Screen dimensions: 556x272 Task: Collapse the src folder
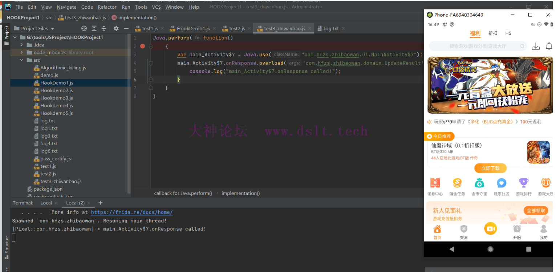tap(22, 60)
